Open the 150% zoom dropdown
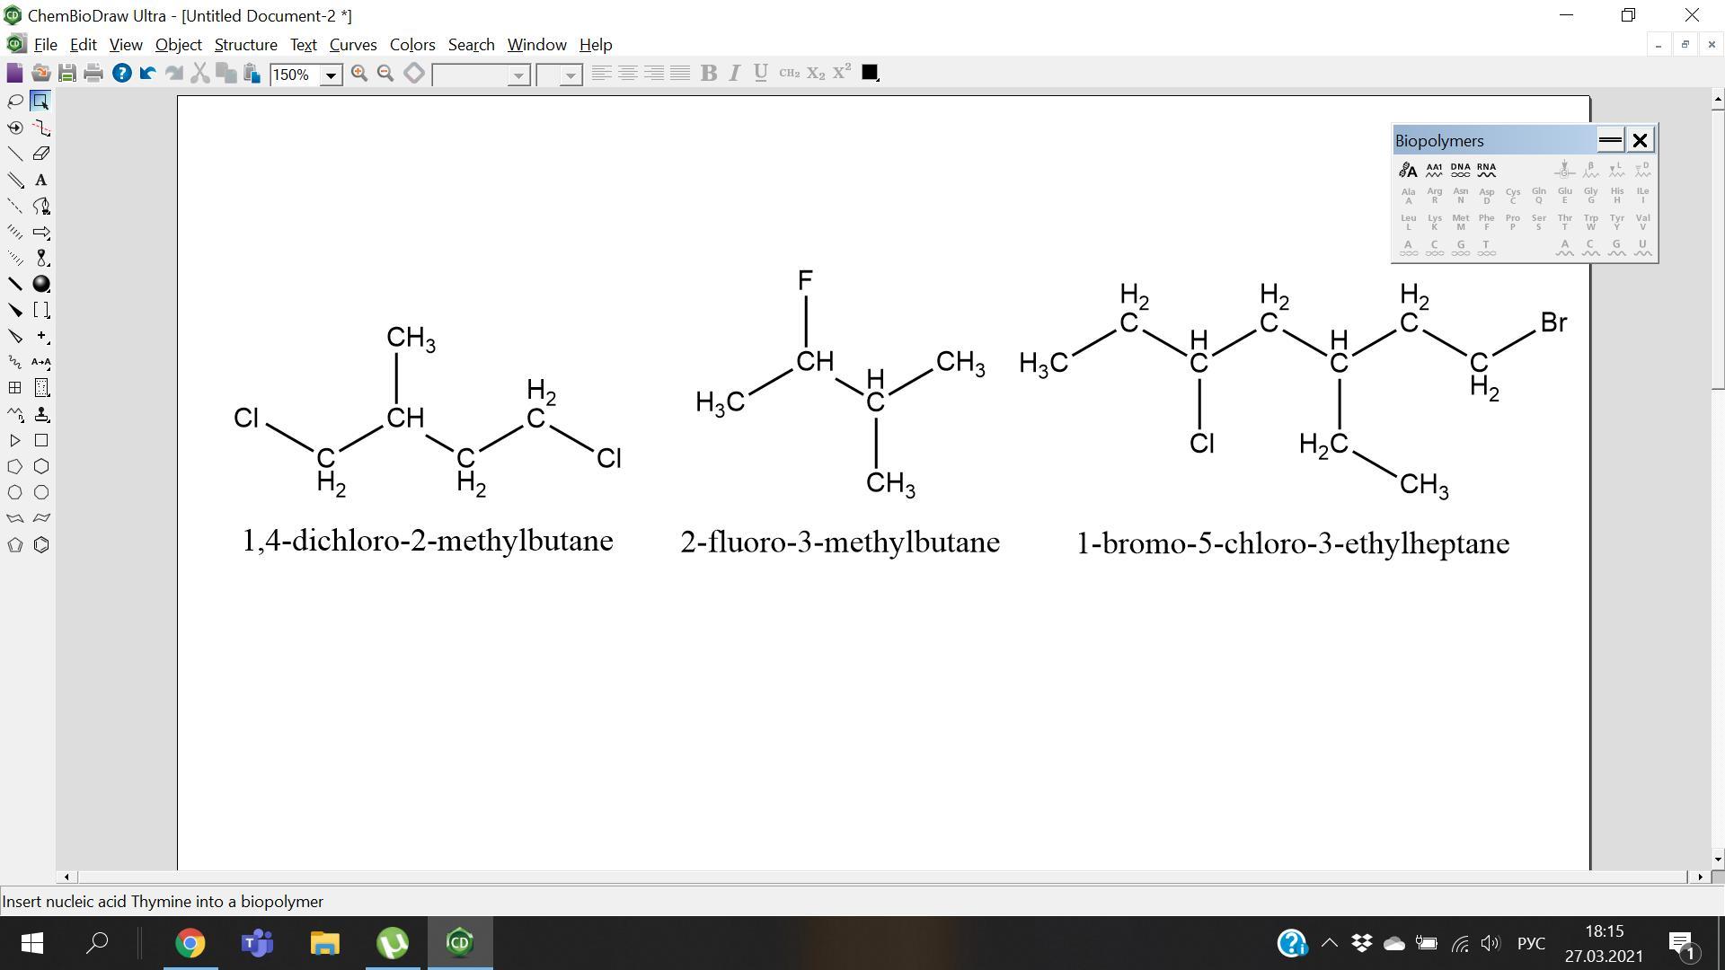Image resolution: width=1725 pixels, height=970 pixels. click(x=331, y=75)
